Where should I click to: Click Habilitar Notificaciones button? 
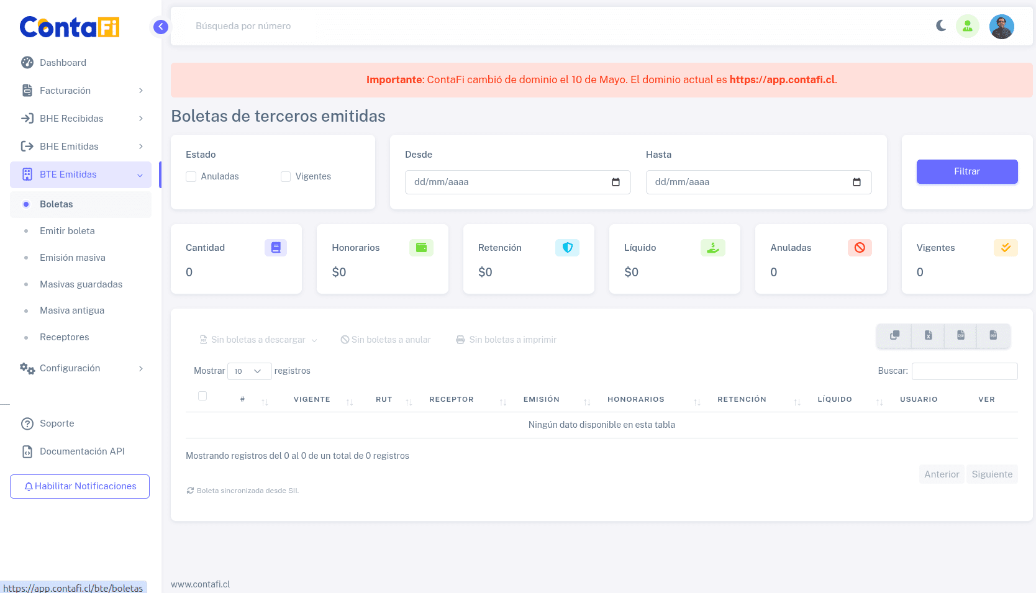[80, 486]
